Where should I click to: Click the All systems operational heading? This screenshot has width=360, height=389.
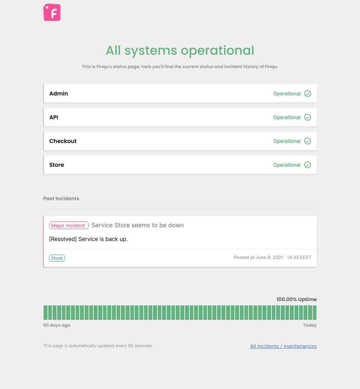[x=180, y=50]
